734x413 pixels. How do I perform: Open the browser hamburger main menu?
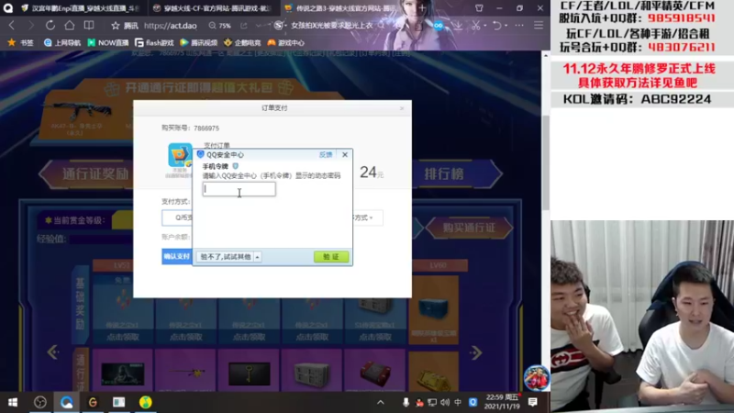click(x=539, y=26)
